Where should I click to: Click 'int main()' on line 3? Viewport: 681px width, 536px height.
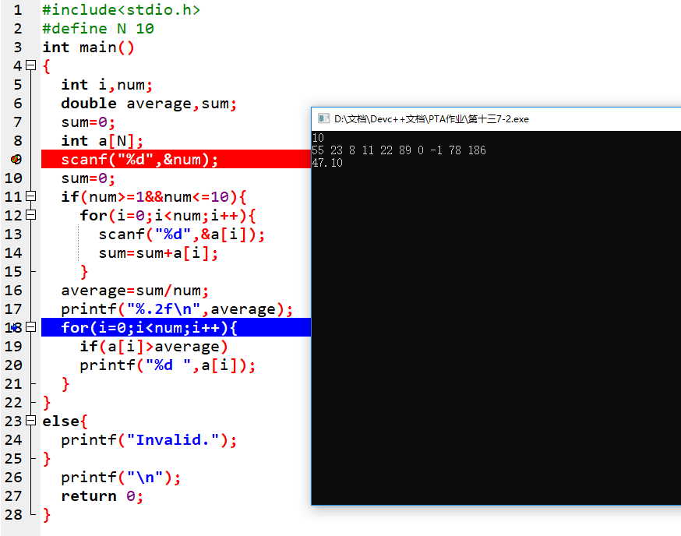coord(89,47)
